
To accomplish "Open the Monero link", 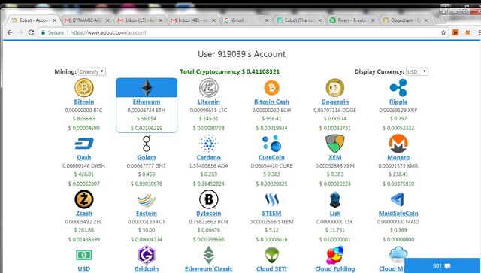I will pos(398,157).
